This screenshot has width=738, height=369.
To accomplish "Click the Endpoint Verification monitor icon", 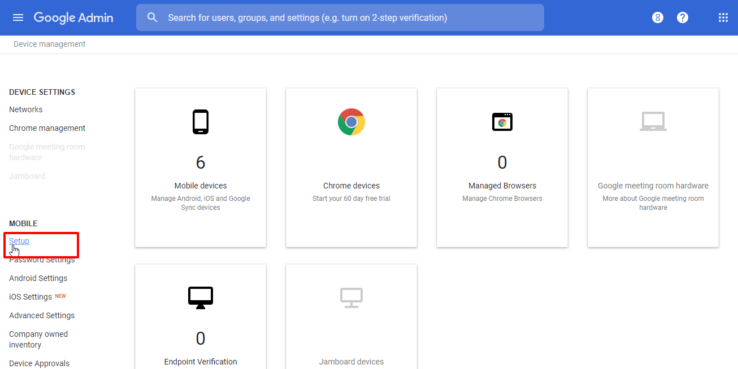I will pyautogui.click(x=201, y=297).
